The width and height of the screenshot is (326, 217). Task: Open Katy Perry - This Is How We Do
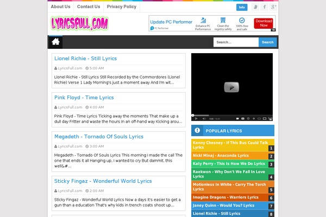click(x=229, y=164)
